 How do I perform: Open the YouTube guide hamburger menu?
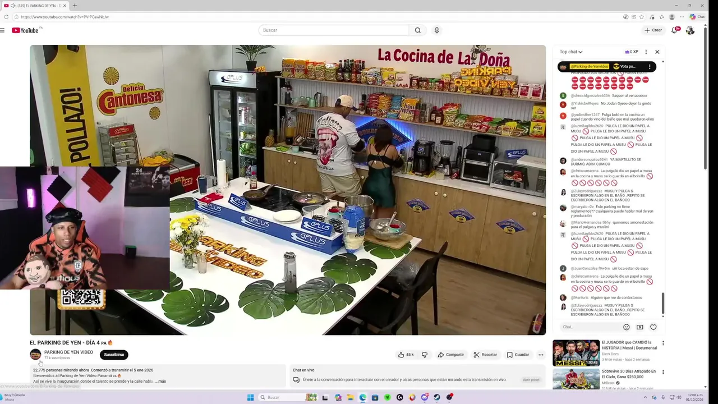click(2, 30)
